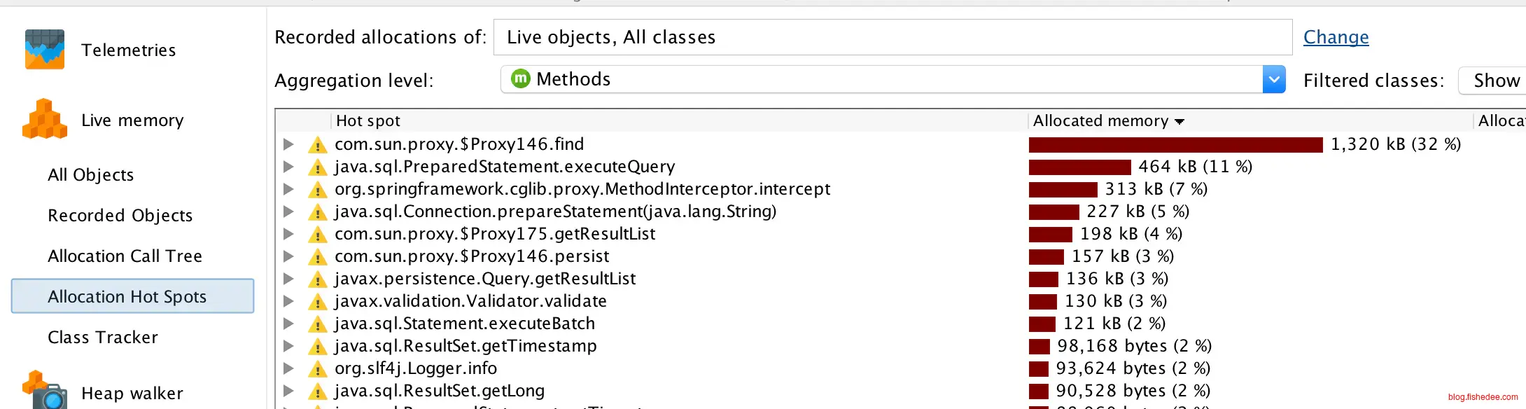Select the Class Tracker view

(x=103, y=338)
